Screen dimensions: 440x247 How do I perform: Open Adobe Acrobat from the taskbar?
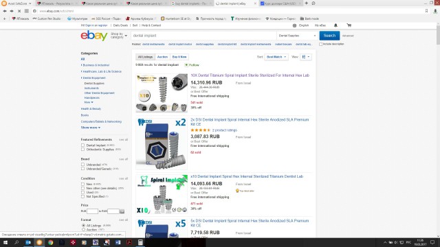point(129,242)
